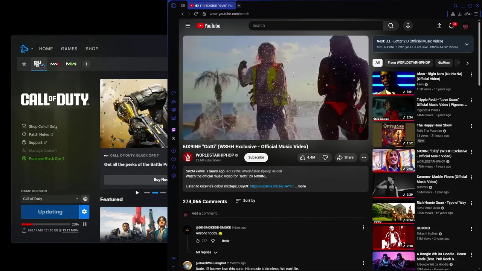Show more filter chips with right arrow
This screenshot has width=482, height=271.
pos(467,63)
